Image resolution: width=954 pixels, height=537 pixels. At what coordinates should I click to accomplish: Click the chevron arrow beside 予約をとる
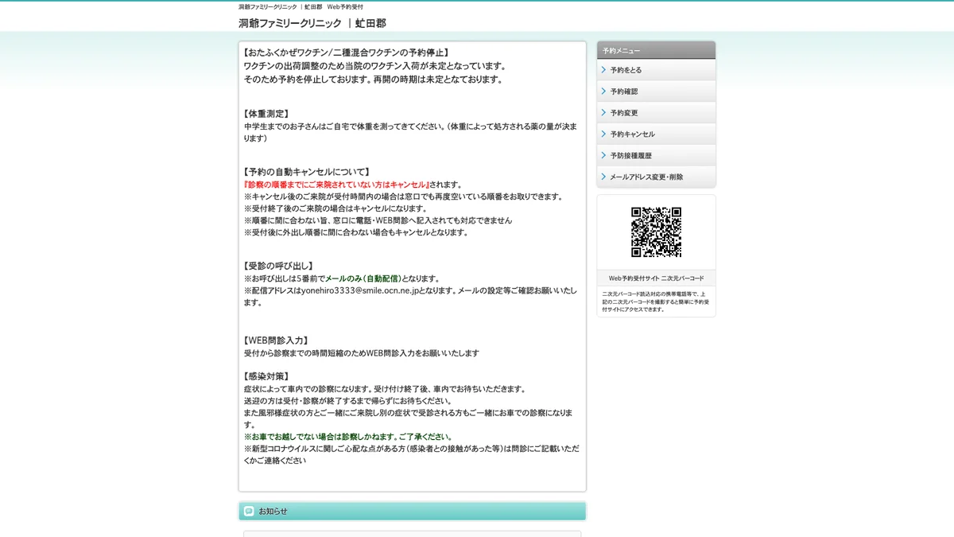604,70
